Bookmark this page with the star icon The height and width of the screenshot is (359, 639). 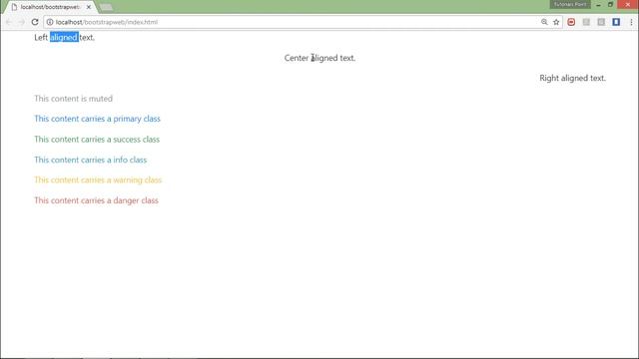[x=556, y=22]
